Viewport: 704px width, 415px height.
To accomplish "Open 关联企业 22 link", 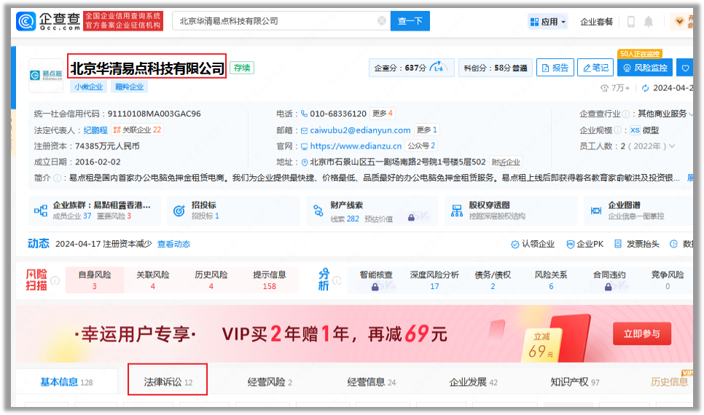I will point(137,130).
